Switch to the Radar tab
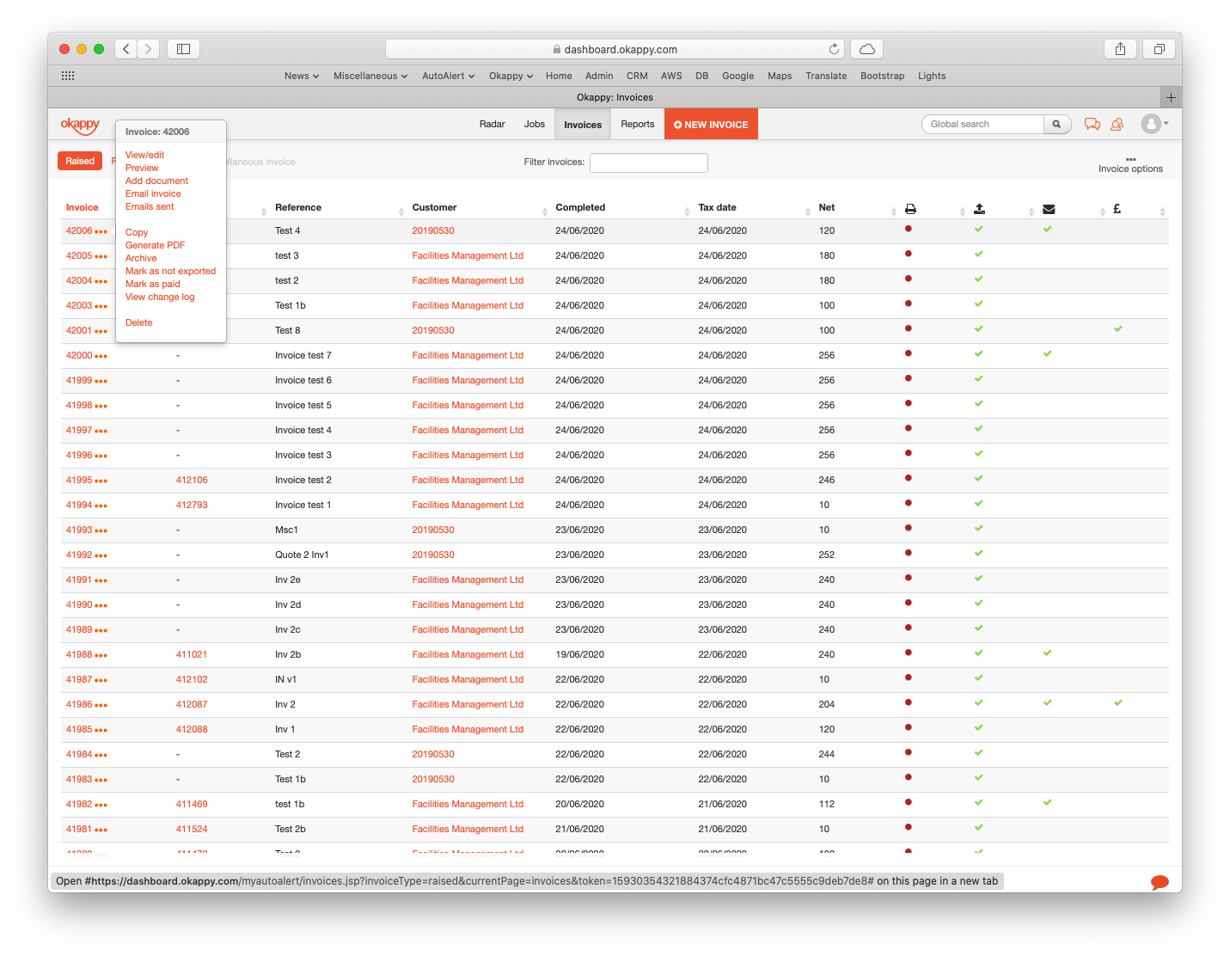1230x956 pixels. click(x=492, y=124)
